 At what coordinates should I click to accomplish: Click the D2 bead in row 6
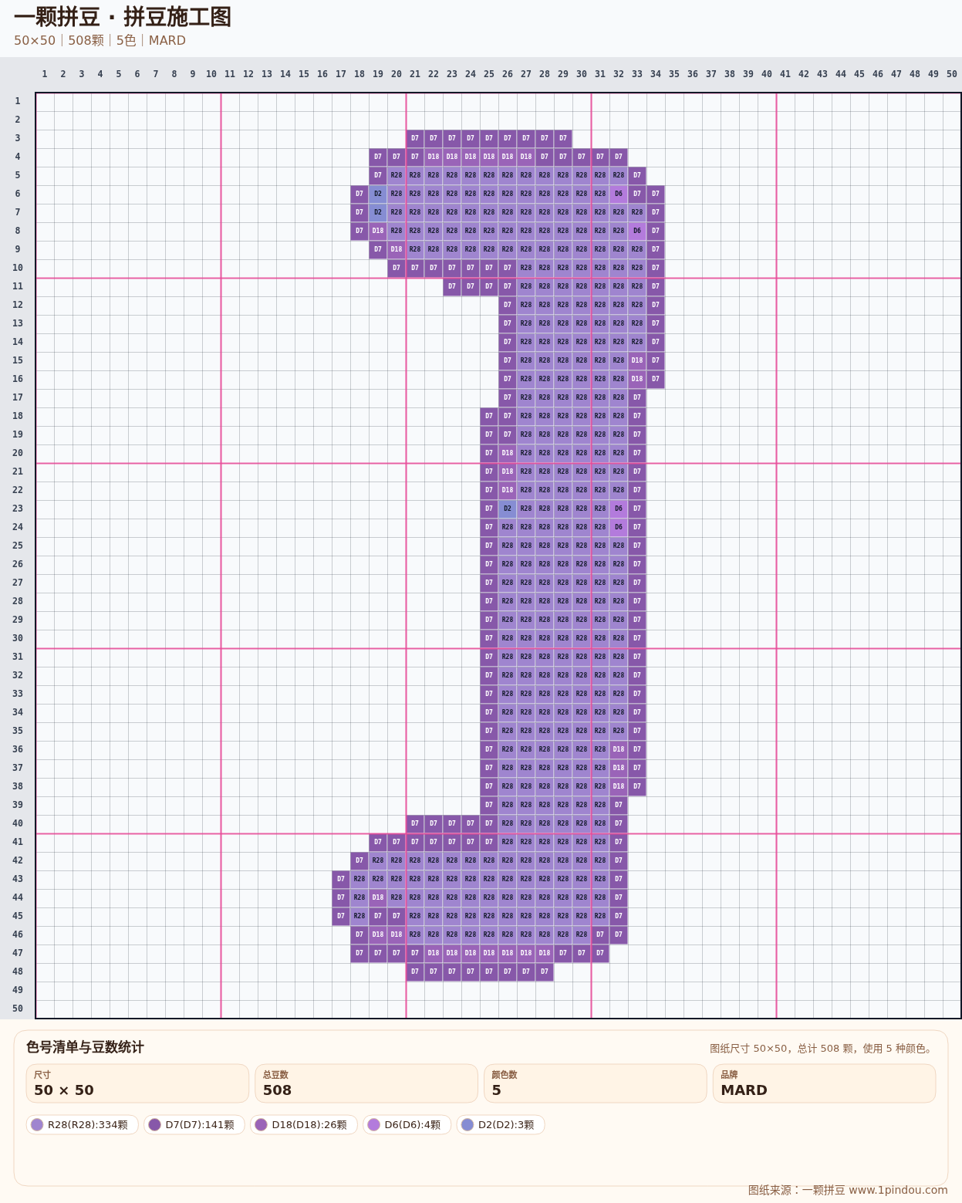(378, 194)
